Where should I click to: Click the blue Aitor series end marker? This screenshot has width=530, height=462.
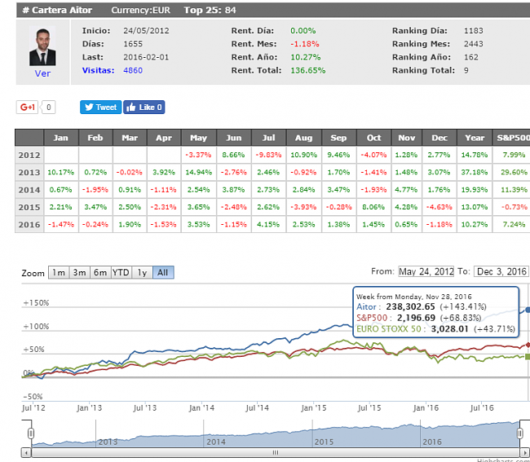[x=528, y=310]
